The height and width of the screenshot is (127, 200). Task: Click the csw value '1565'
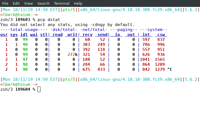tap(160, 59)
